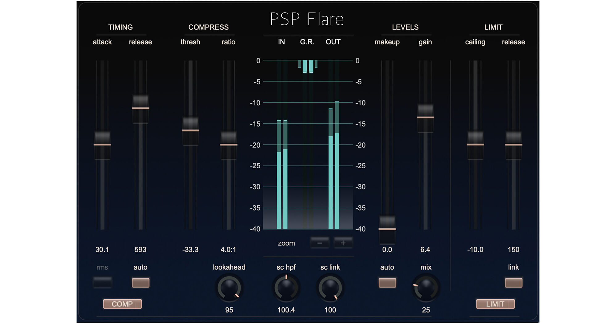
Task: Click the threshold value -33.3
Action: [190, 249]
